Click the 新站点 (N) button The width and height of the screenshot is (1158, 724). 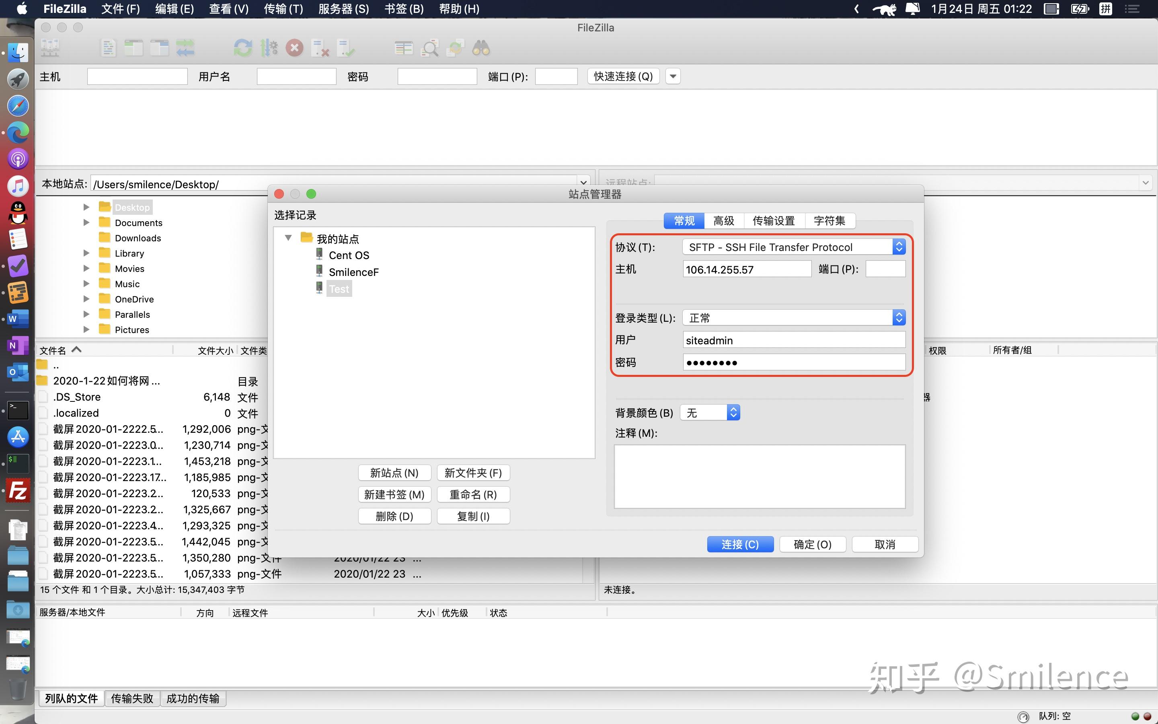coord(394,473)
